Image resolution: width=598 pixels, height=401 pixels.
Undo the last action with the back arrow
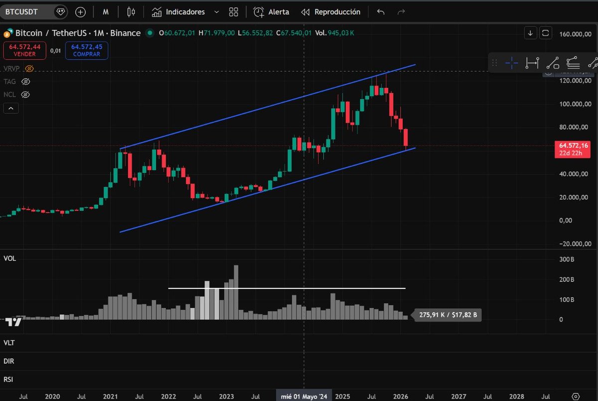point(381,11)
